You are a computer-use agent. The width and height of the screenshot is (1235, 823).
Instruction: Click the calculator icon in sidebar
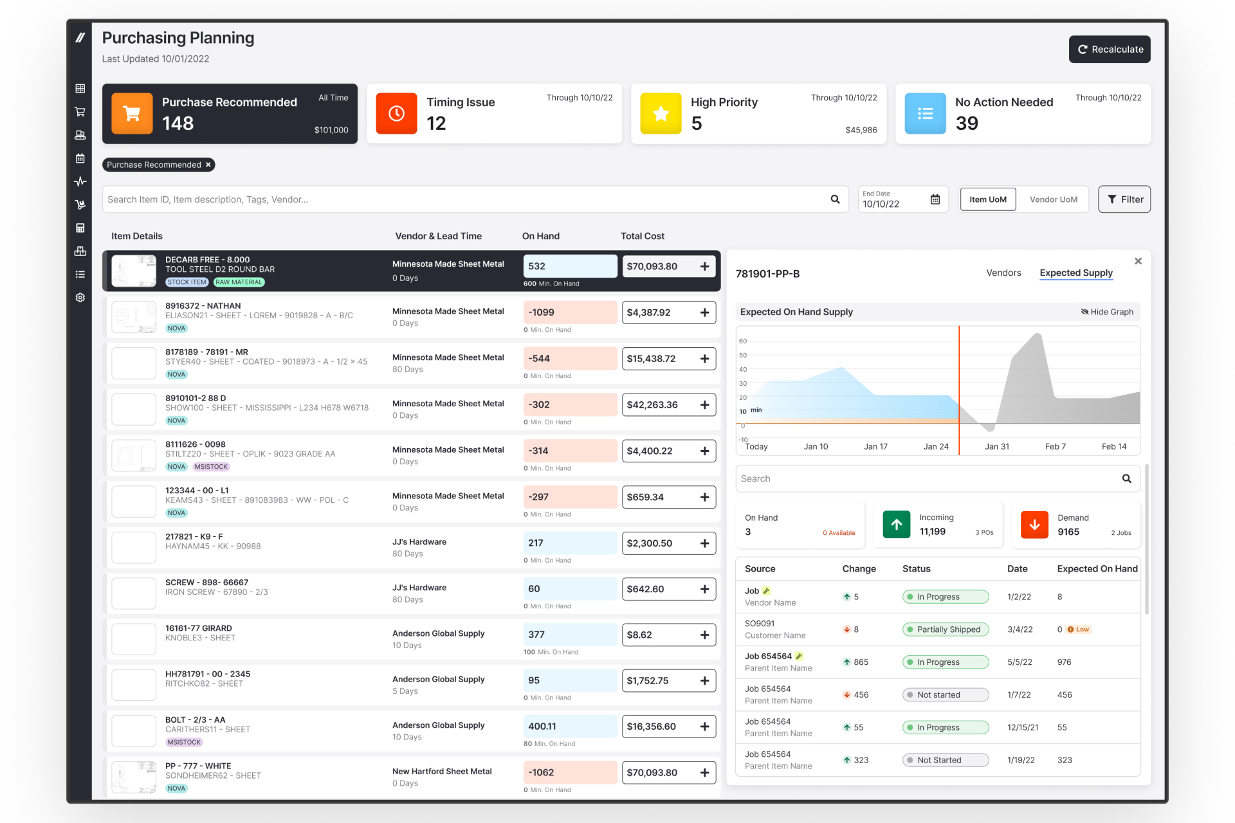click(80, 228)
